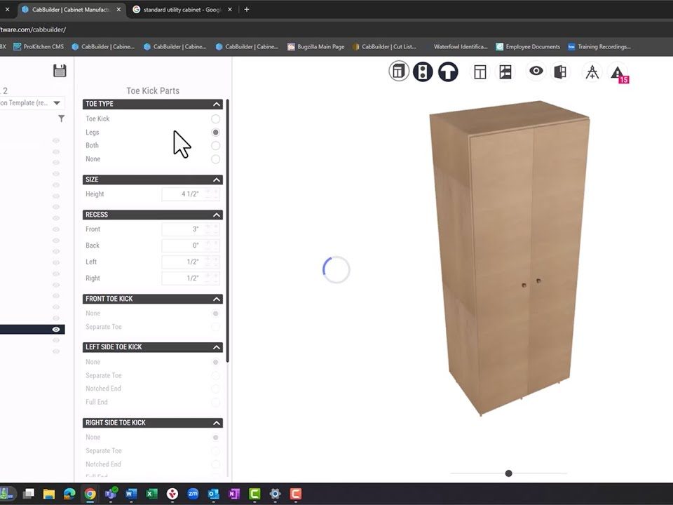Click the compass measurement tool icon

tap(592, 71)
